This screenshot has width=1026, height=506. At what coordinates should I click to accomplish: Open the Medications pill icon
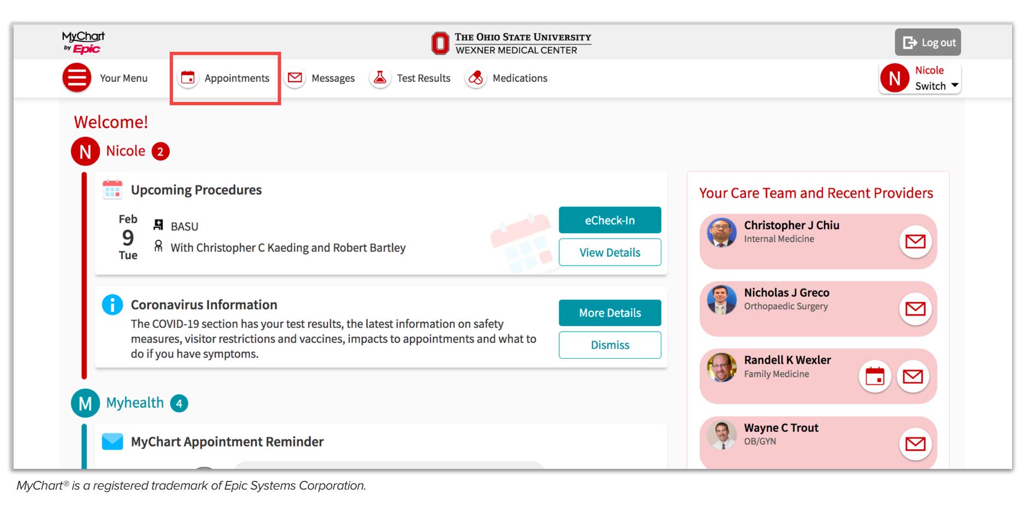(476, 78)
